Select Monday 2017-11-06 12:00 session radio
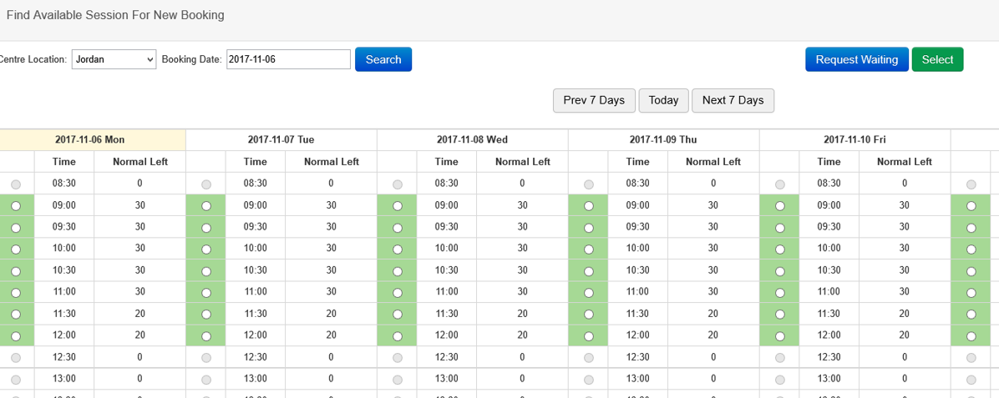999x398 pixels. point(16,335)
